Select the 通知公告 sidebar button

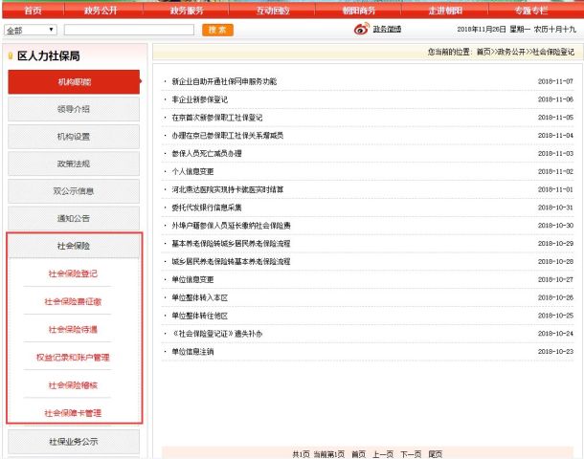(x=74, y=218)
